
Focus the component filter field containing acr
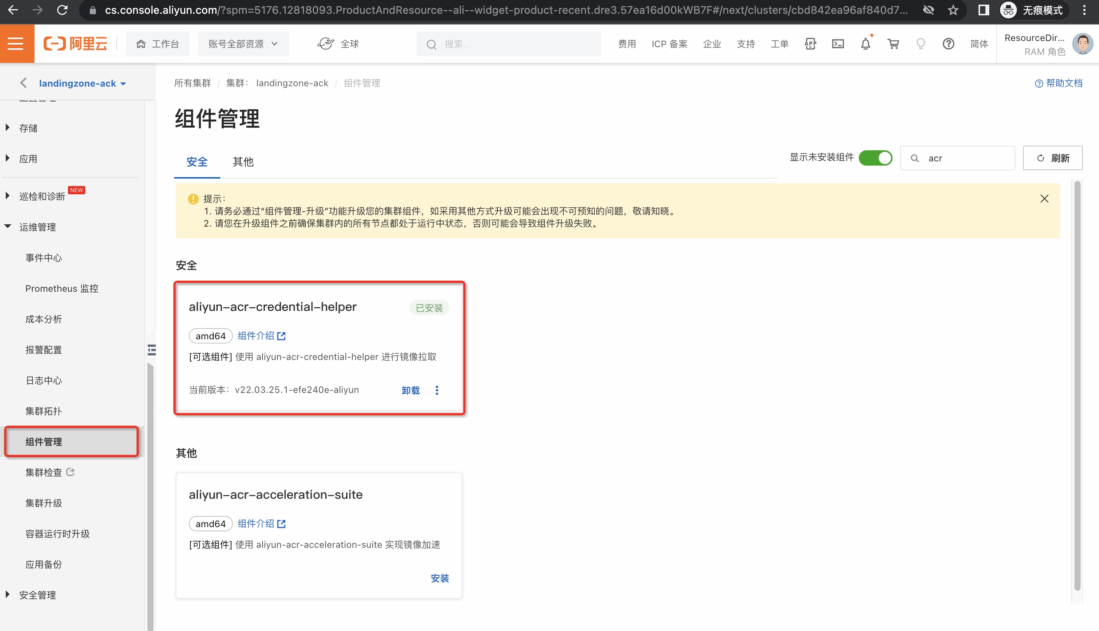(x=957, y=158)
